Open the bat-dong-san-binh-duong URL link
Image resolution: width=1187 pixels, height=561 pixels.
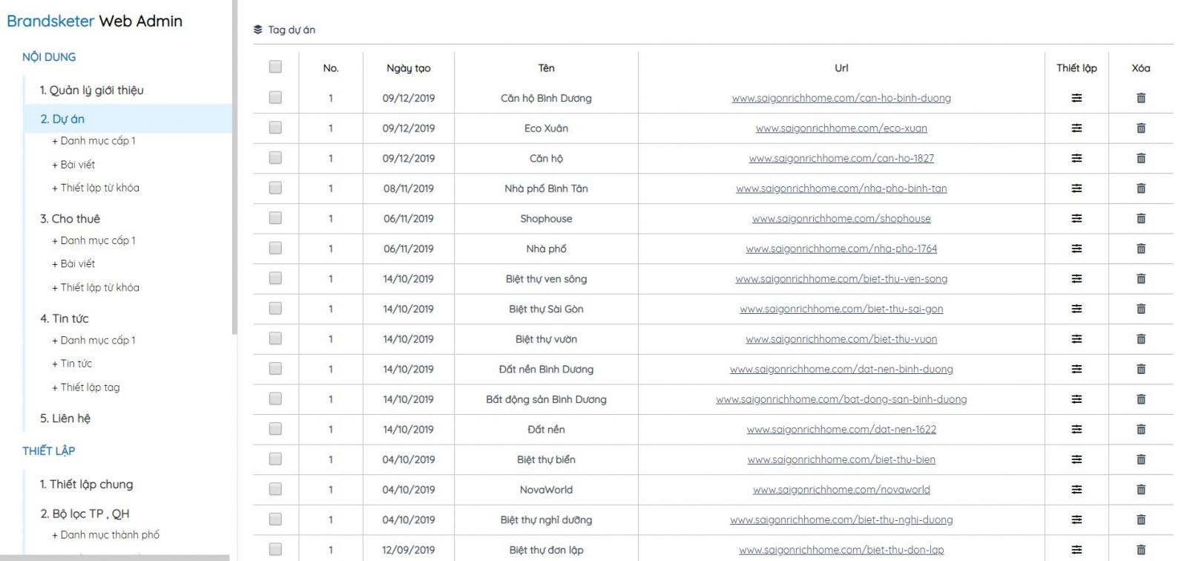coord(841,399)
